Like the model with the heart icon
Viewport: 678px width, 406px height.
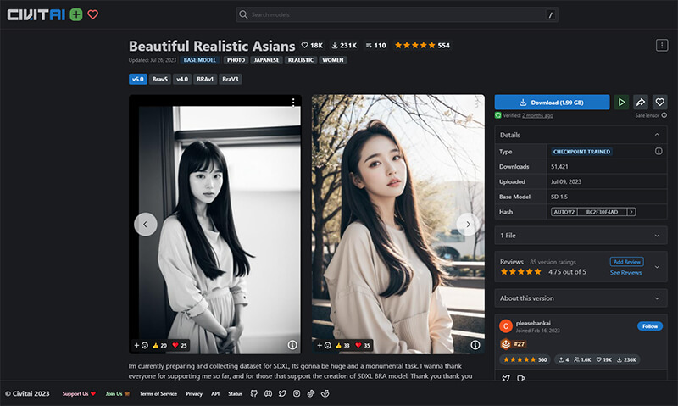point(659,102)
